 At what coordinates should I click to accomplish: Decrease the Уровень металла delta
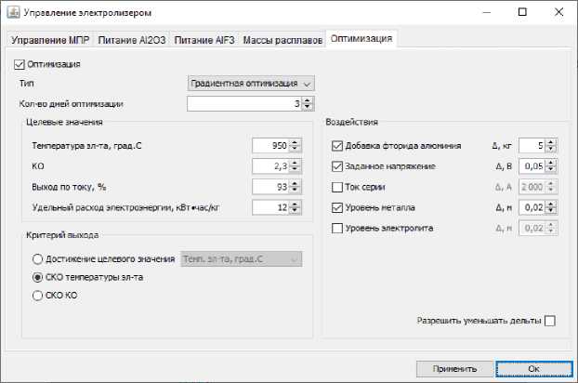click(551, 211)
